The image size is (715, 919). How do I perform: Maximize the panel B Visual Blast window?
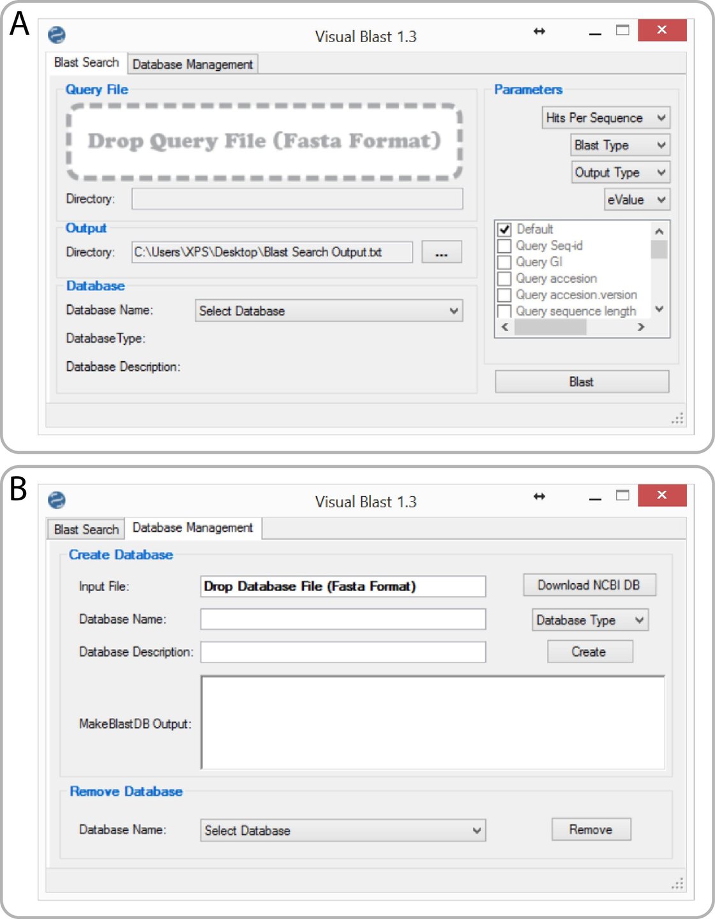pos(623,495)
